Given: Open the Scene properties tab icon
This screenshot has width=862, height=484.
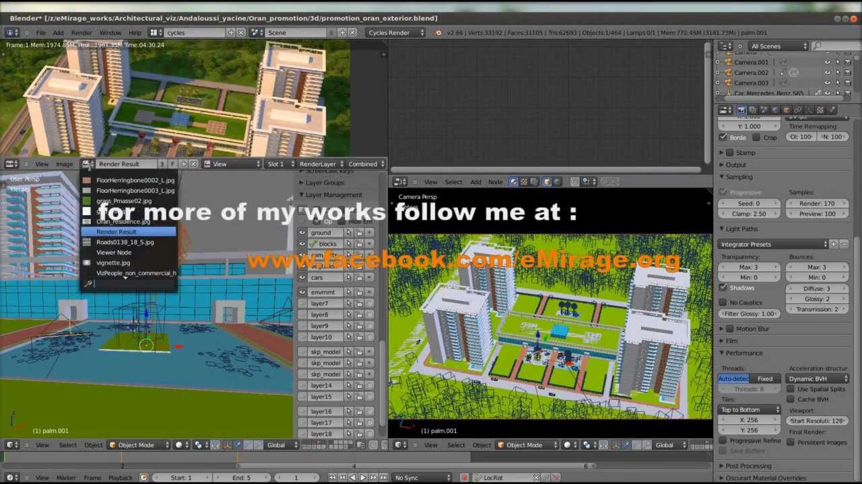Looking at the screenshot, I should click(764, 110).
